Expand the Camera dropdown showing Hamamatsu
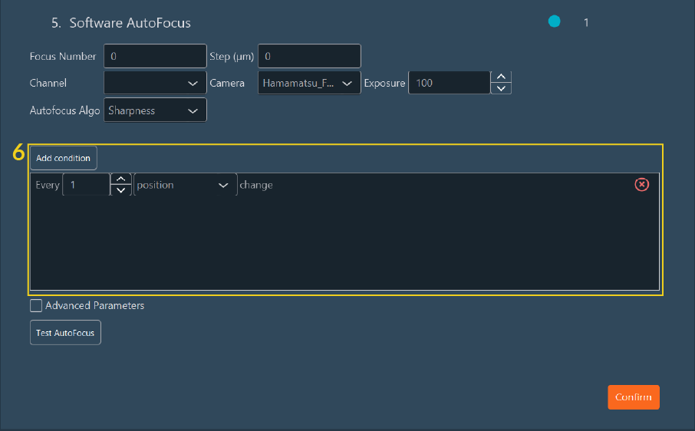The image size is (695, 431). 309,83
